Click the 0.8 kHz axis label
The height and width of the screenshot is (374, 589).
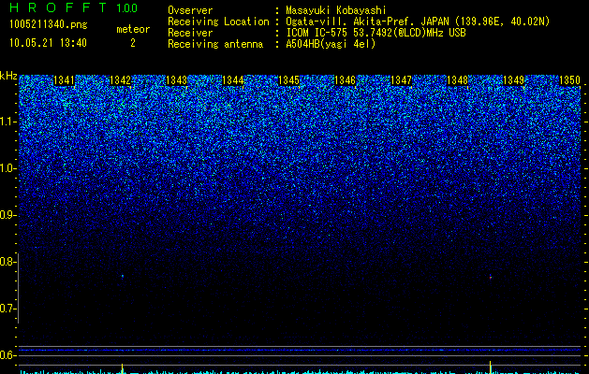click(7, 262)
